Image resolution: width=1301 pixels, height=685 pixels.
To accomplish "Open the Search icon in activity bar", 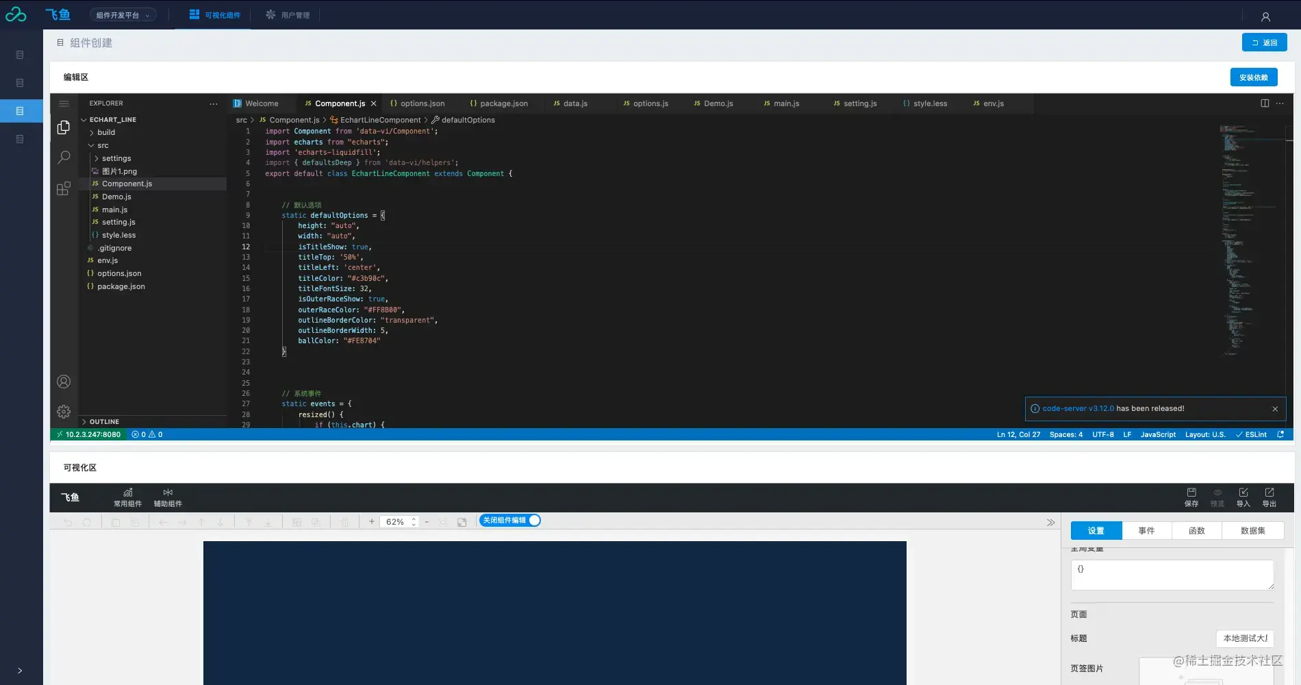I will point(64,158).
